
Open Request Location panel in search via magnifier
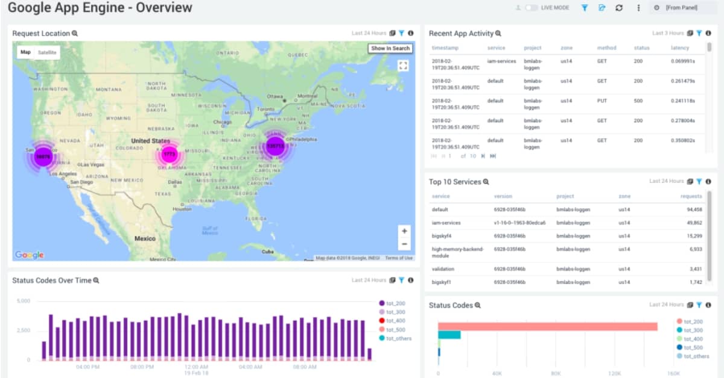tap(75, 34)
